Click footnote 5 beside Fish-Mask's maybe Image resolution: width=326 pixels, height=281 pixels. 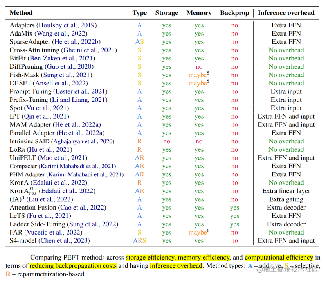tap(208, 73)
